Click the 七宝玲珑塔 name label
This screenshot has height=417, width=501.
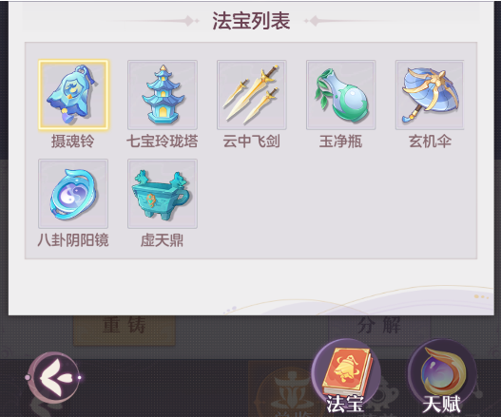coord(163,142)
